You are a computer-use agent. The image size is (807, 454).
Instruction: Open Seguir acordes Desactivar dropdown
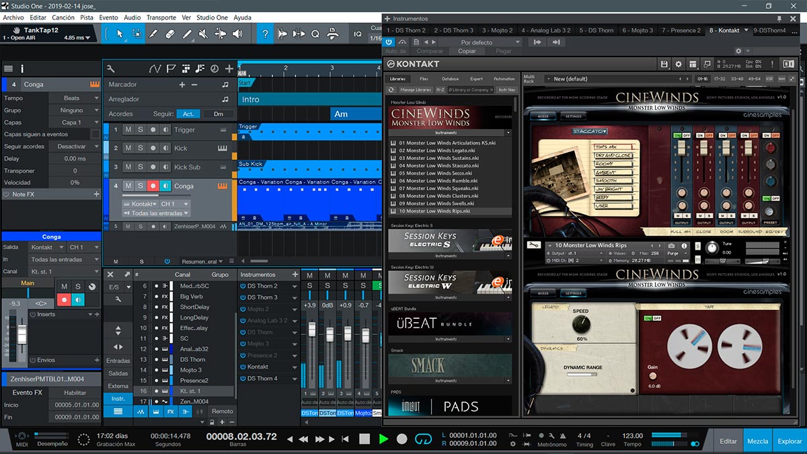tap(74, 147)
